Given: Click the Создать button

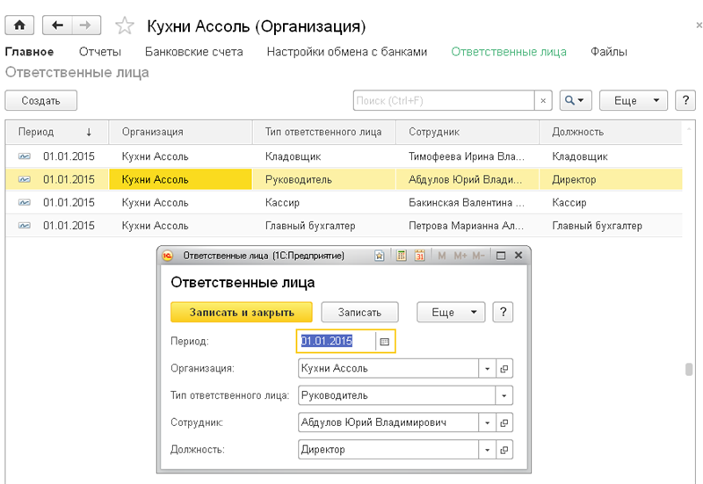Looking at the screenshot, I should pyautogui.click(x=40, y=101).
